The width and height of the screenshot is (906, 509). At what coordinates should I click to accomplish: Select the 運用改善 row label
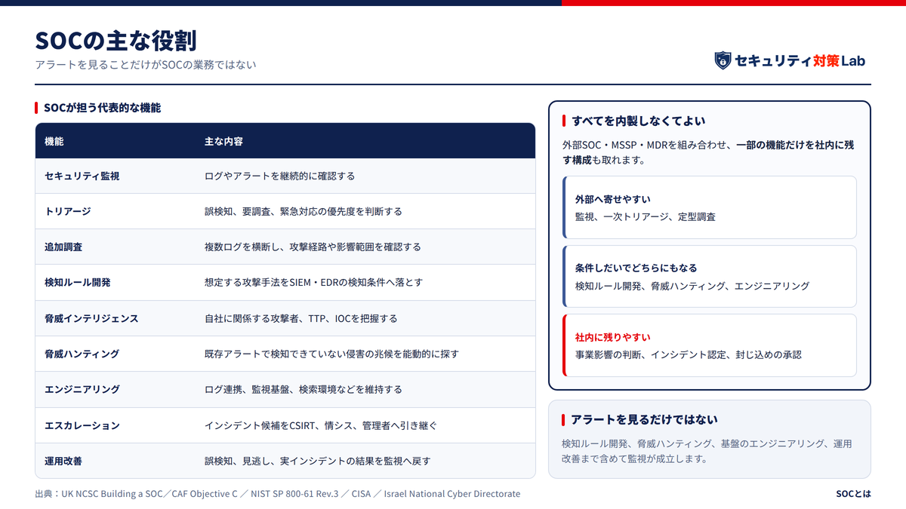63,461
